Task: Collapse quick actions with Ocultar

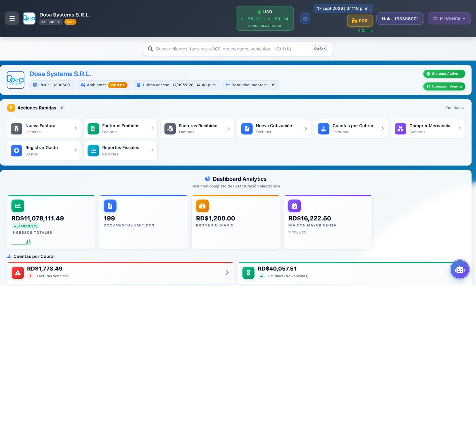Action: pyautogui.click(x=455, y=108)
